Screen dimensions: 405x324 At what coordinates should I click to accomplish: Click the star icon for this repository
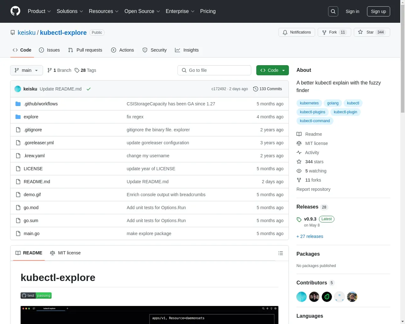[x=360, y=32]
